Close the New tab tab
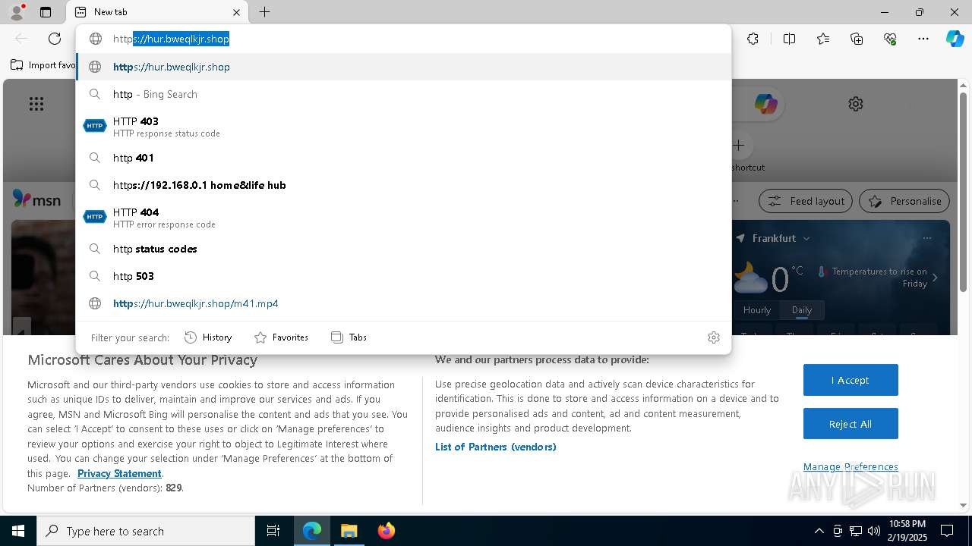Viewport: 972px width, 546px height. point(236,12)
